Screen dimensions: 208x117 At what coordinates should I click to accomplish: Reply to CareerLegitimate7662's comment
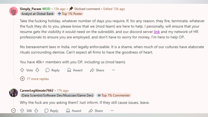pos(51,111)
